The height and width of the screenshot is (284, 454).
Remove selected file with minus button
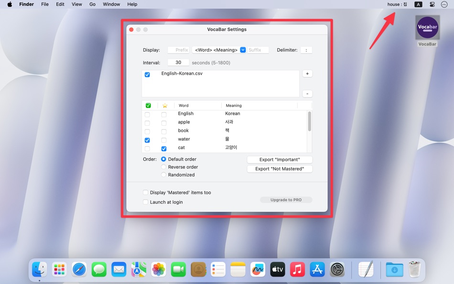pos(307,94)
